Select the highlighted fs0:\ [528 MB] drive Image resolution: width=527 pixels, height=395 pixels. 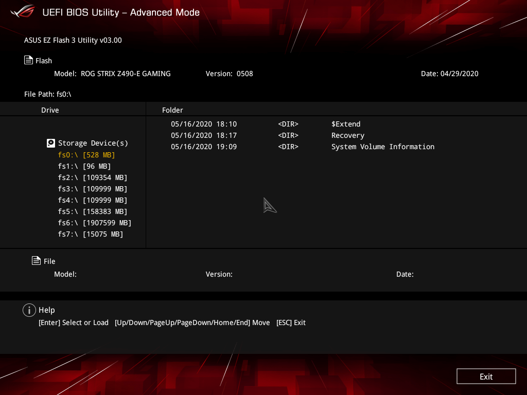coord(86,155)
